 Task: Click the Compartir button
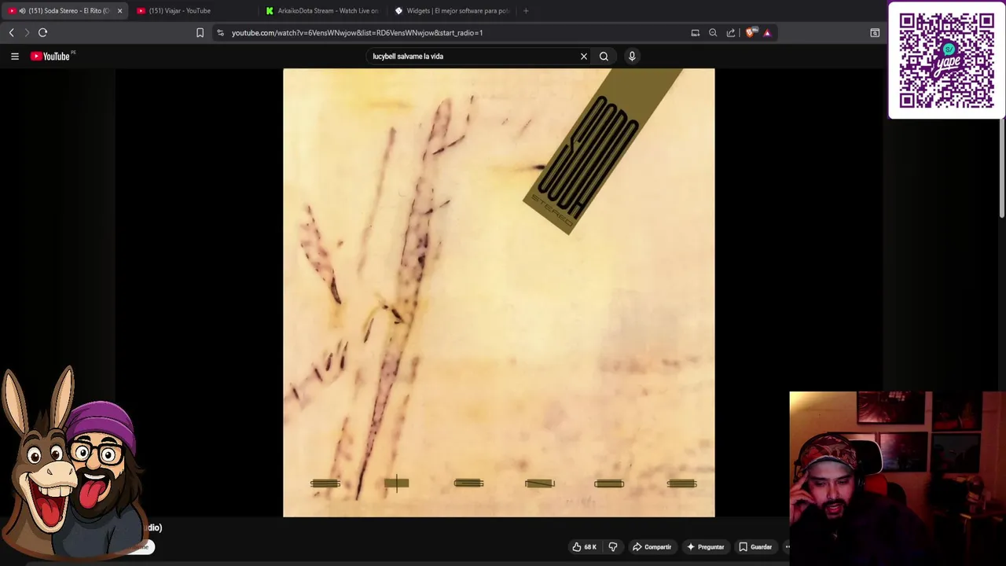point(652,547)
